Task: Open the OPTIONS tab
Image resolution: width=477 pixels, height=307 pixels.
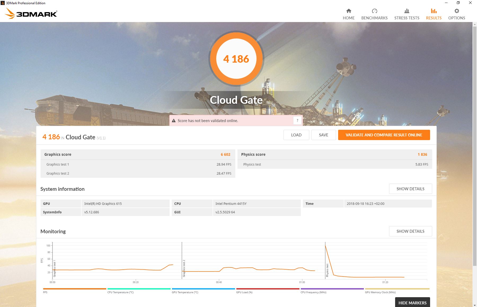Action: coord(457,18)
